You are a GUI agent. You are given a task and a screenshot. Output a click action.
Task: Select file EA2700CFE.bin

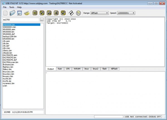tap(9, 58)
